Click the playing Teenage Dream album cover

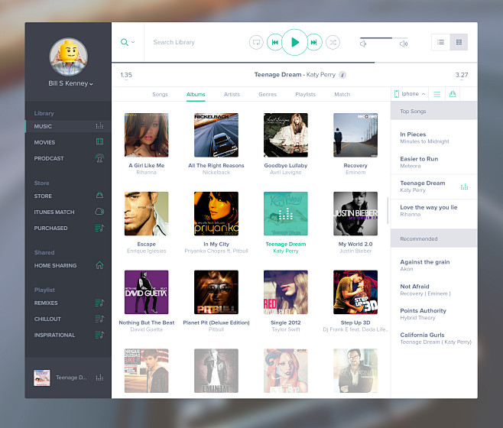pyautogui.click(x=286, y=214)
